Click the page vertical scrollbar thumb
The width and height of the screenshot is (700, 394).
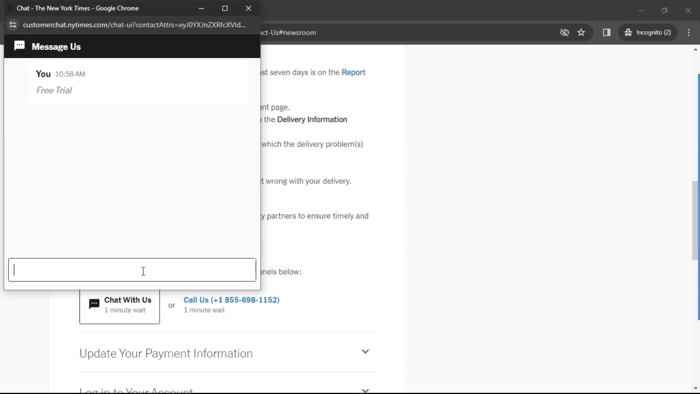[x=695, y=220]
